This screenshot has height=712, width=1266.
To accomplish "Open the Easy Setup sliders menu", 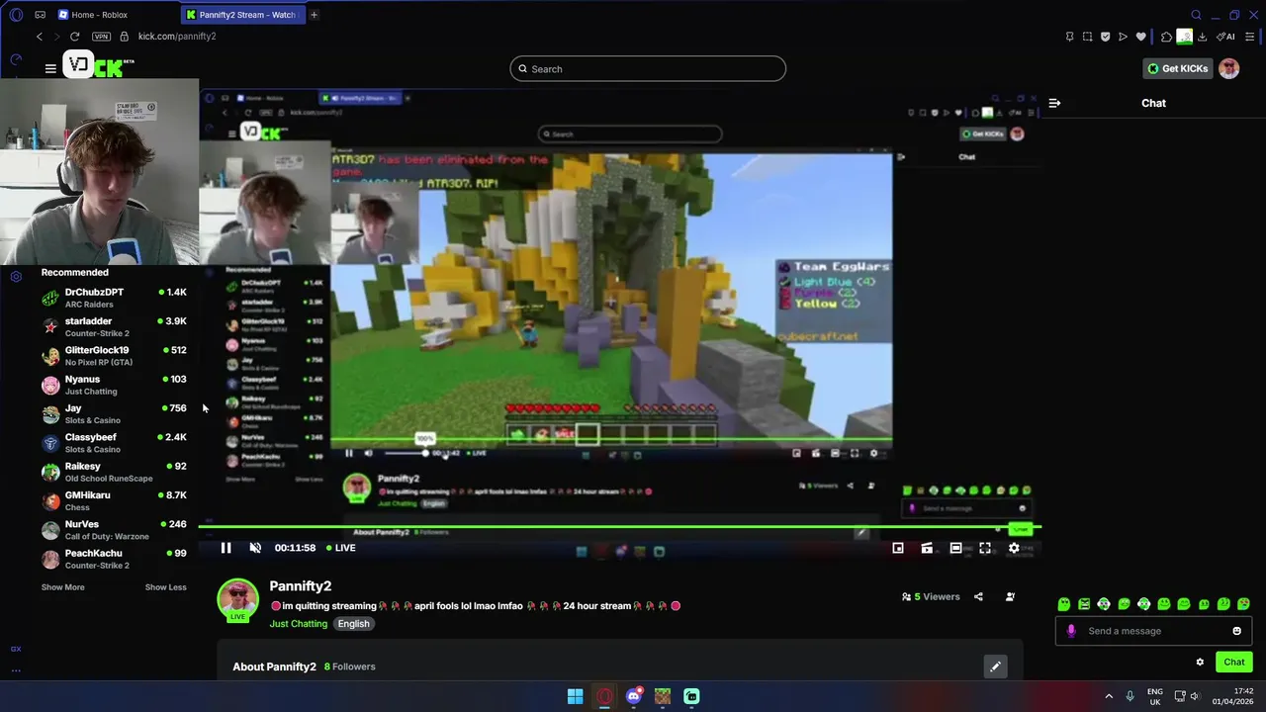I will 1250,37.
